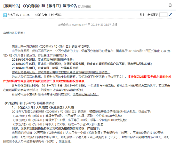Click the print icon beside the title

170,5
